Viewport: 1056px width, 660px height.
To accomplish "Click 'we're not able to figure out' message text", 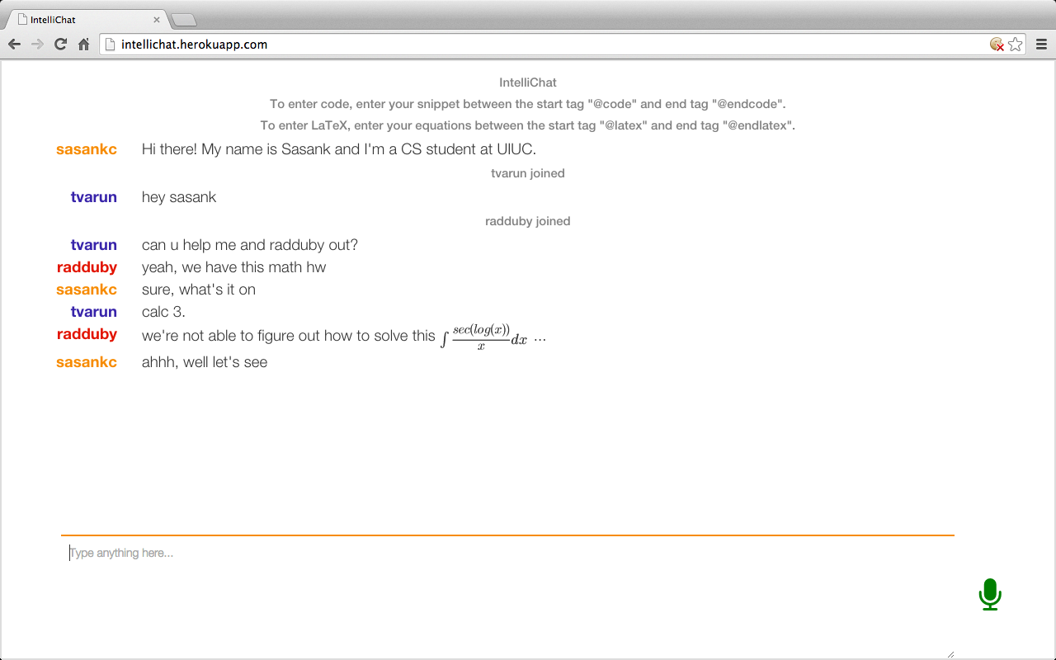I will 289,336.
